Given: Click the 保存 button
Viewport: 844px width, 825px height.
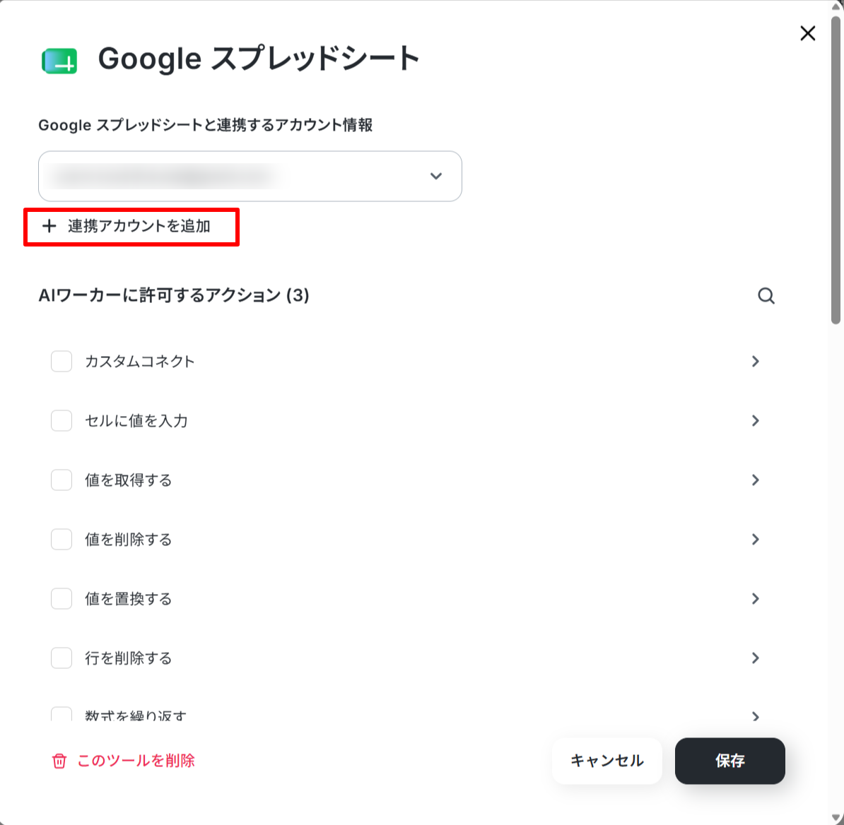Looking at the screenshot, I should (730, 761).
